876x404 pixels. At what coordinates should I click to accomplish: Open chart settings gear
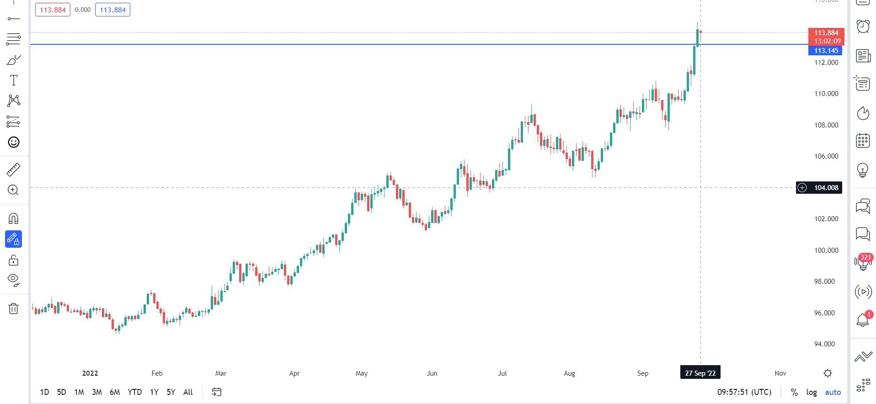point(828,373)
